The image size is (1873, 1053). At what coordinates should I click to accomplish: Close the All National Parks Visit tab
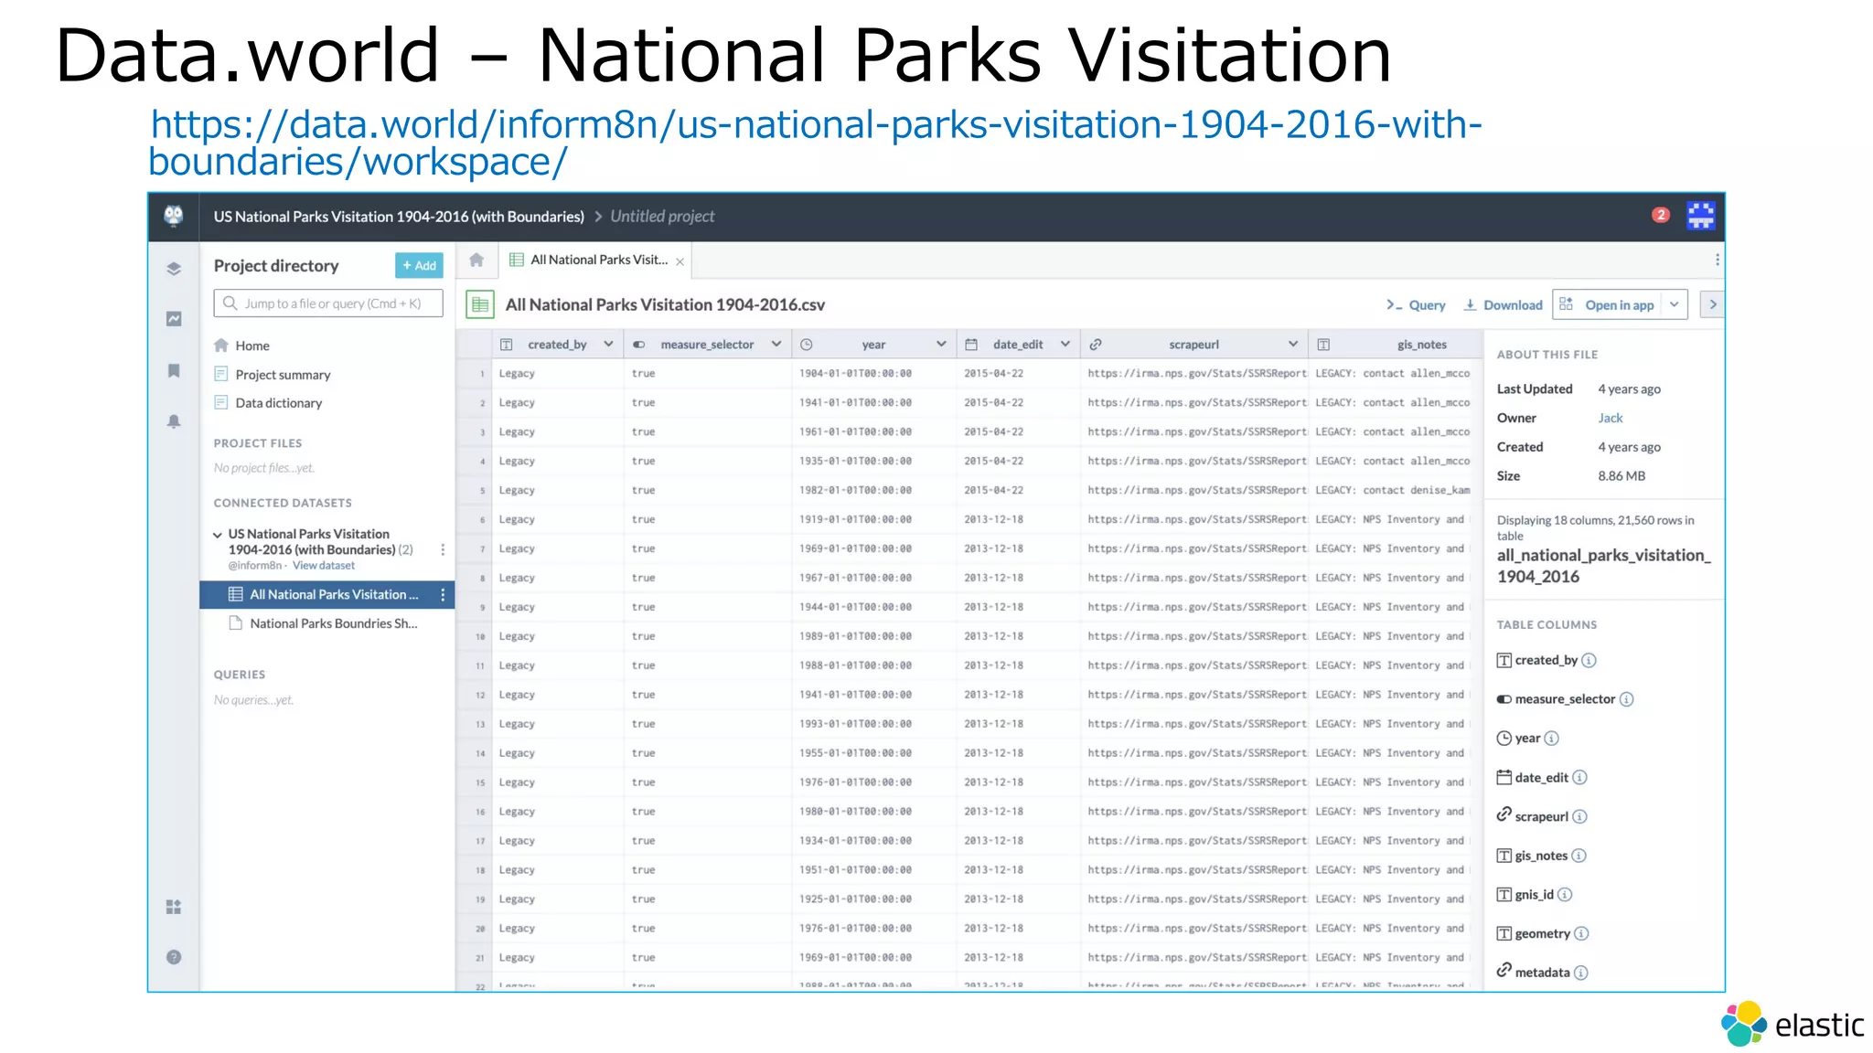pos(680,261)
